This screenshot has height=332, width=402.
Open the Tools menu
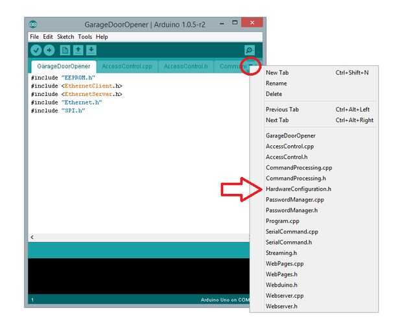point(85,37)
